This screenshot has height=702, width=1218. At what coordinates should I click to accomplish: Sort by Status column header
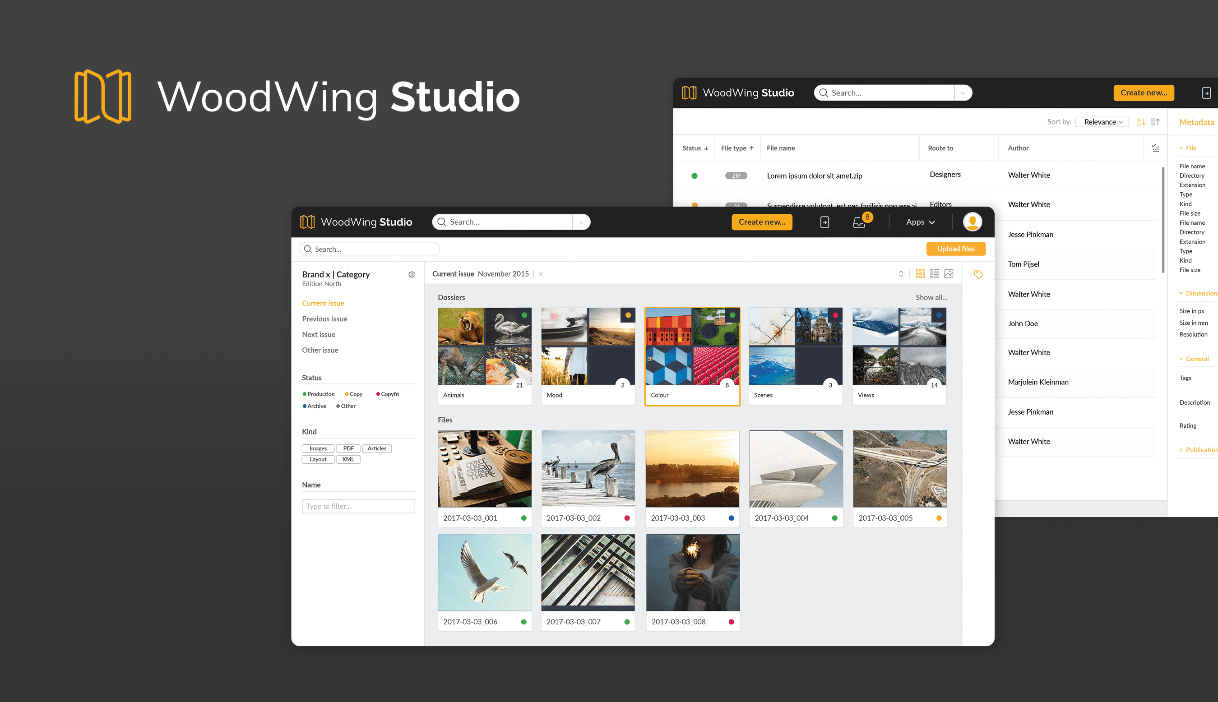pyautogui.click(x=695, y=148)
